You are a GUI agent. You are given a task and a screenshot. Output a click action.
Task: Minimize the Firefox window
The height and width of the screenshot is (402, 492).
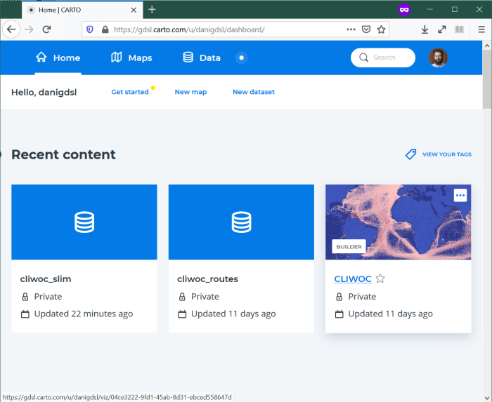click(430, 10)
